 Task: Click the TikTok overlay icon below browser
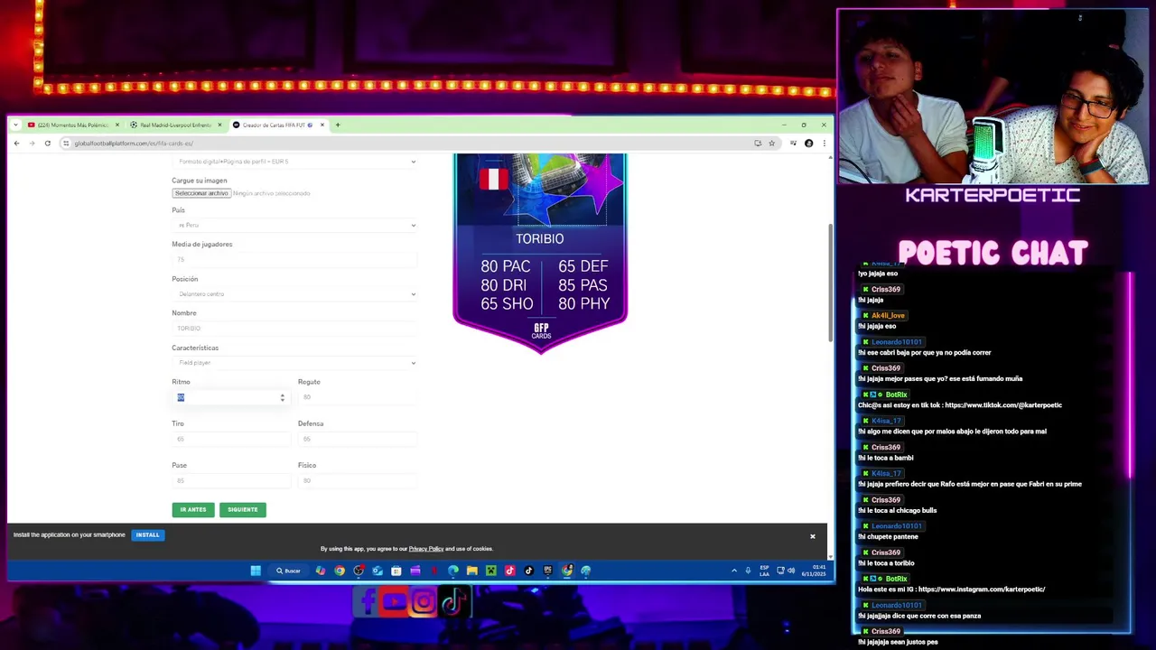[453, 601]
